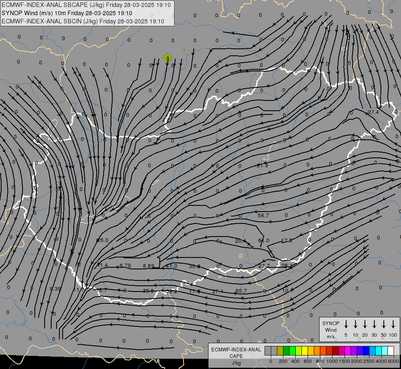Click the 20.4 CAPE value on the map

[x=241, y=241]
